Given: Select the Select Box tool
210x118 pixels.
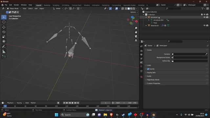Looking at the screenshot, I should (x=4, y=17).
